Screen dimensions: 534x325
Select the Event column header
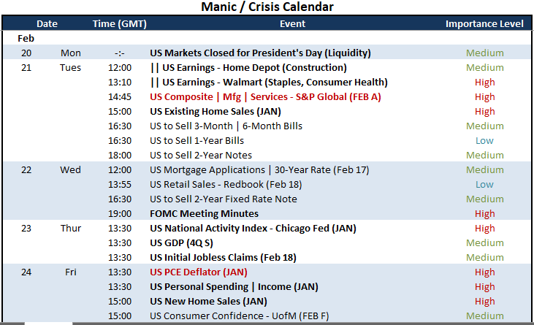pos(292,24)
